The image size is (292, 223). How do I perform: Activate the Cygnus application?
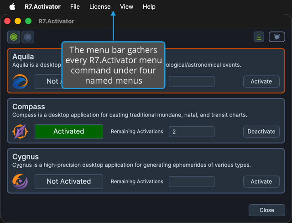[x=261, y=181]
